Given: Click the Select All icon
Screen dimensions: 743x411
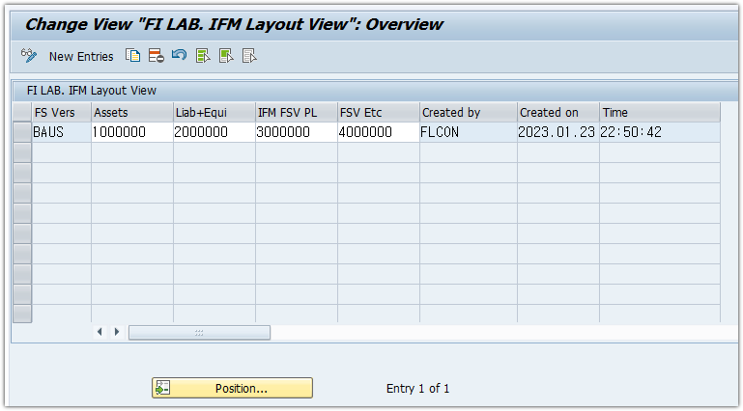Looking at the screenshot, I should (x=203, y=56).
